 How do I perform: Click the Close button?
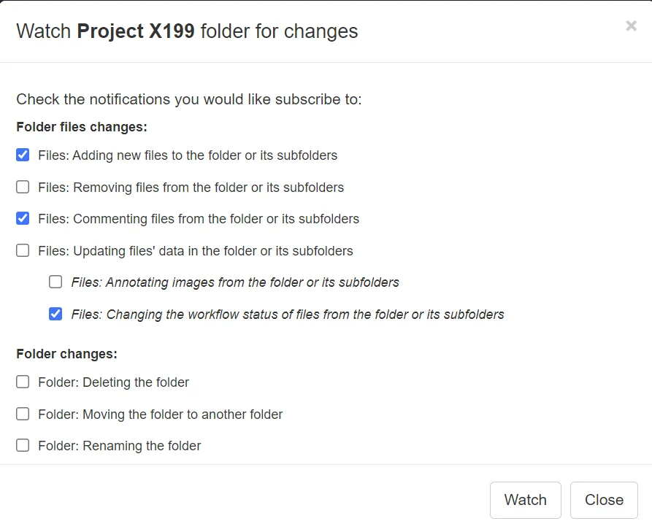[x=604, y=500]
